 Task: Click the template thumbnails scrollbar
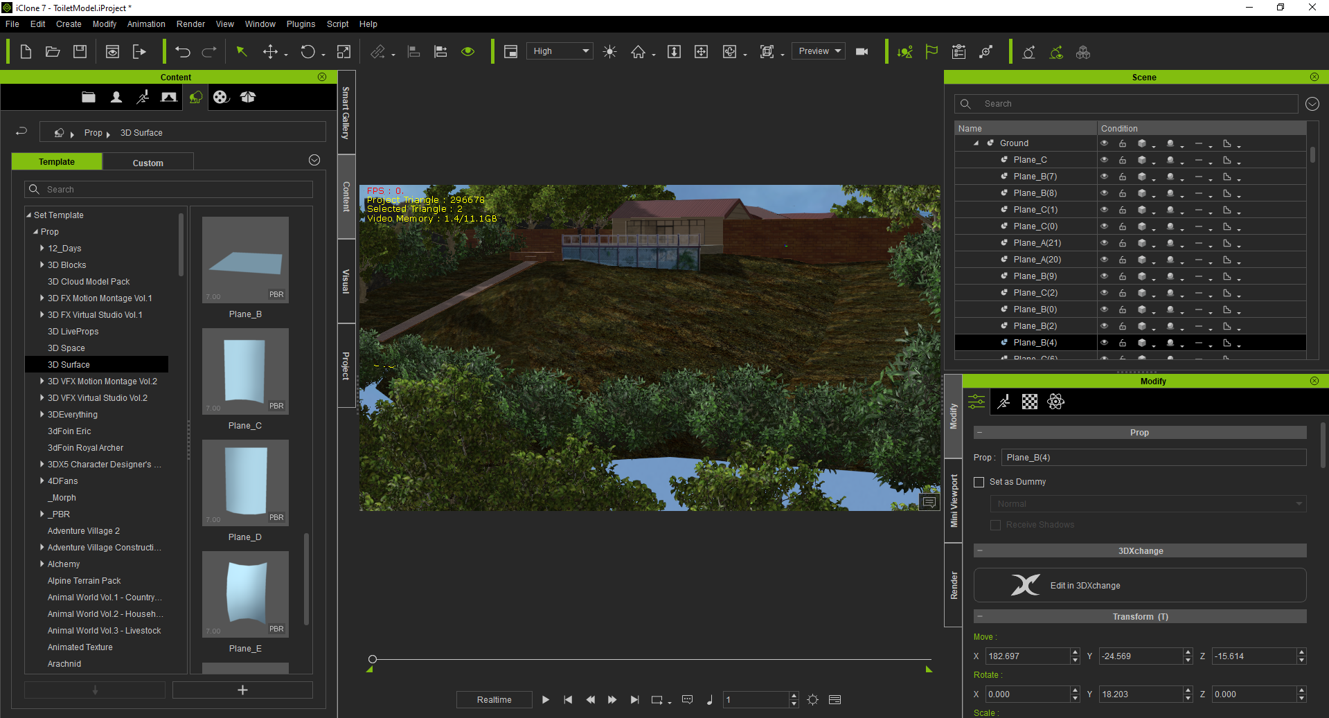[x=306, y=579]
